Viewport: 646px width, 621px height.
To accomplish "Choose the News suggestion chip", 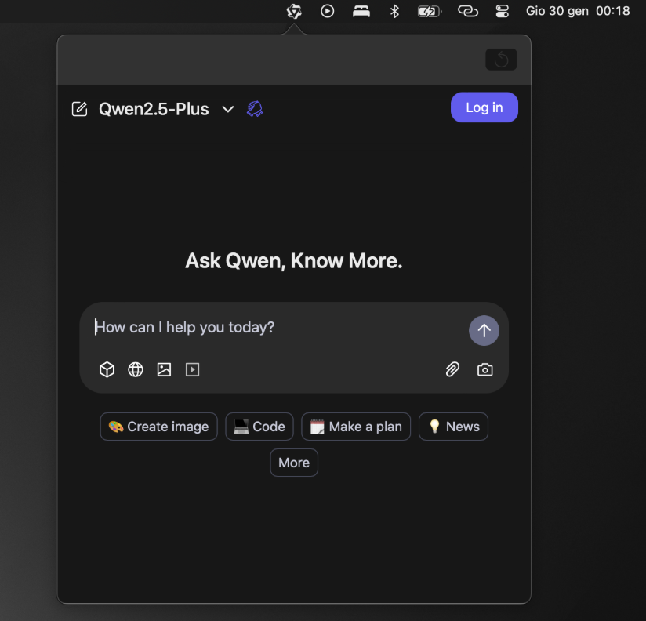I will point(453,427).
